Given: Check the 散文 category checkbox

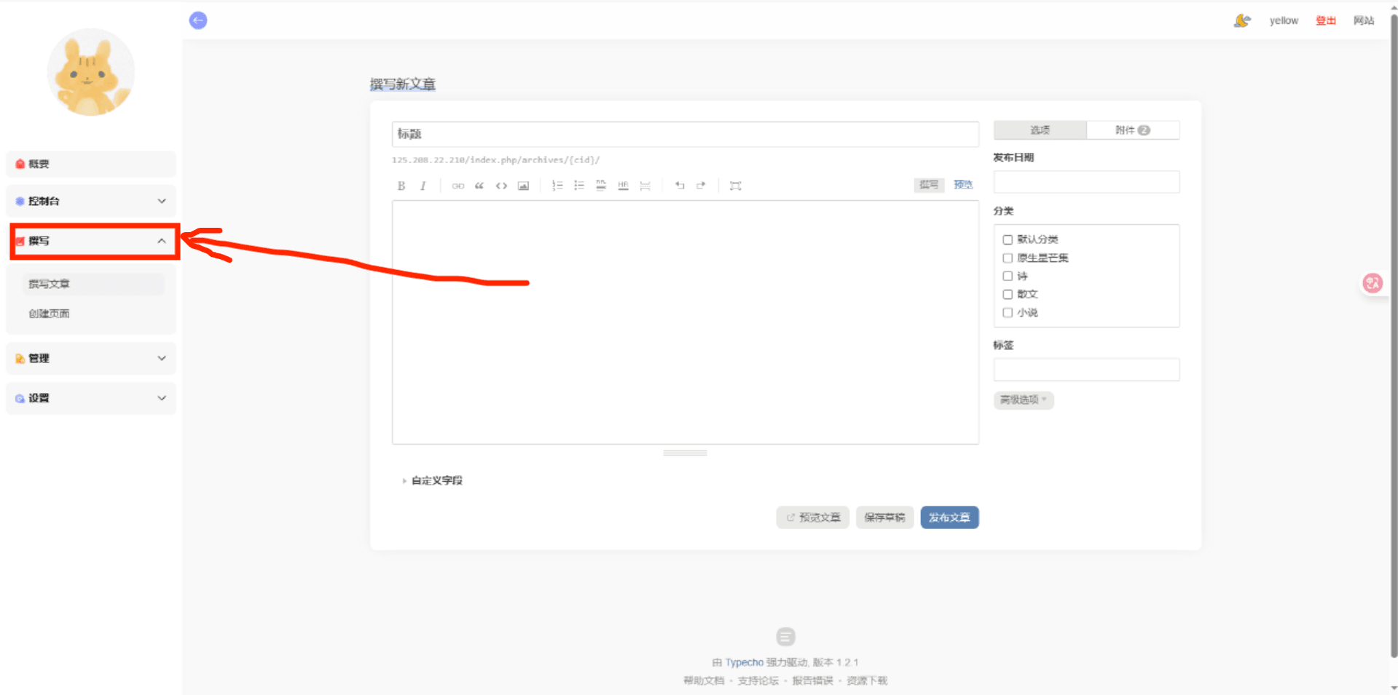Looking at the screenshot, I should tap(1008, 294).
